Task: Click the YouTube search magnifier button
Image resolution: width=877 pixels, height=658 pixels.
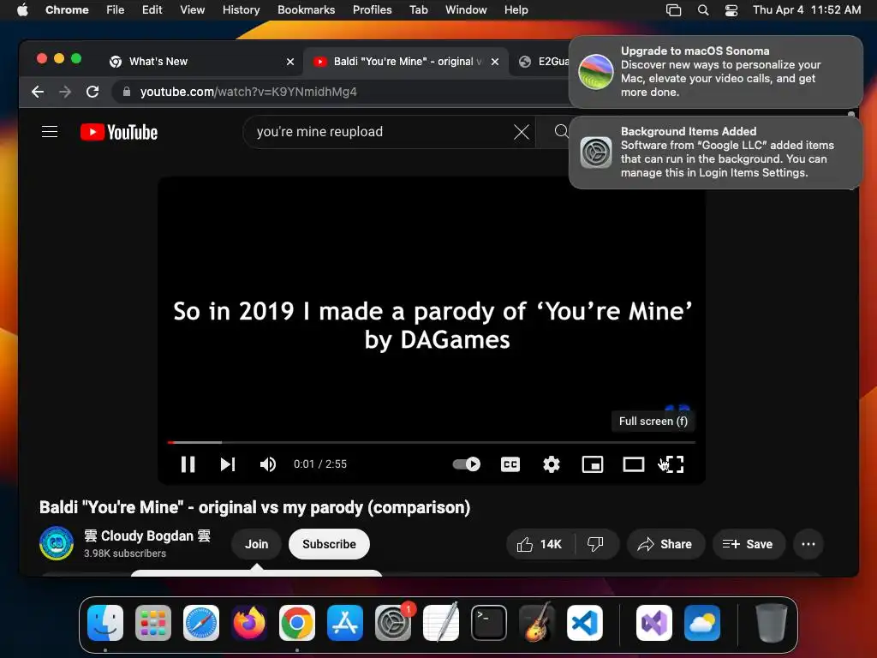Action: [561, 131]
